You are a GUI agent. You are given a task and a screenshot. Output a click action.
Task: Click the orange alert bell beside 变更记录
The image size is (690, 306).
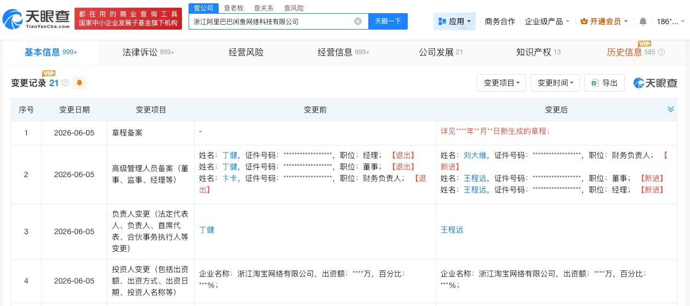(79, 83)
